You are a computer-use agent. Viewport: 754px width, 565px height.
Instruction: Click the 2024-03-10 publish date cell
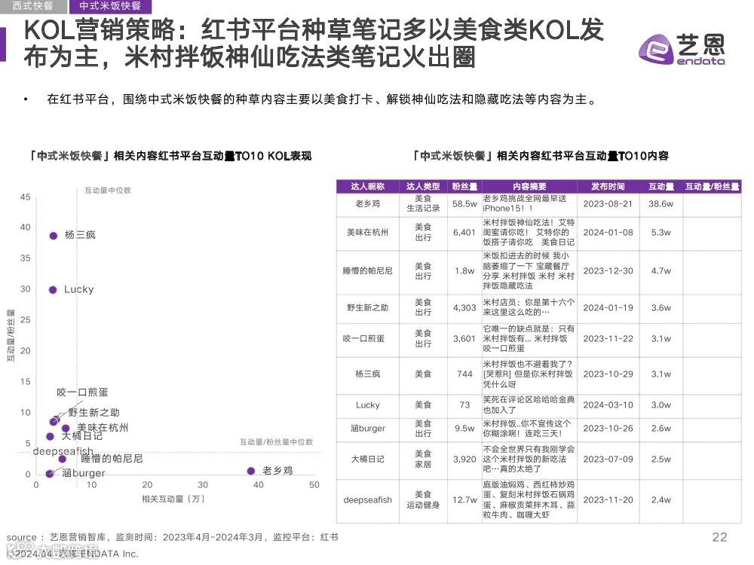point(608,405)
